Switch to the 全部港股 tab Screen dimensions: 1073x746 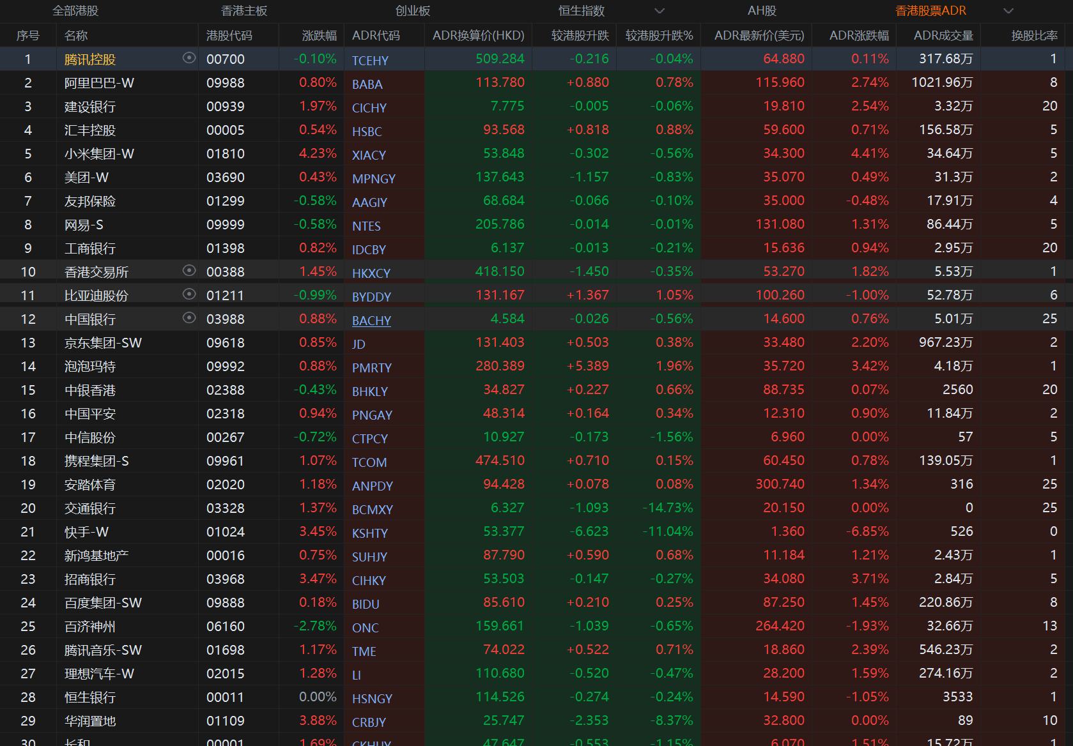coord(75,11)
